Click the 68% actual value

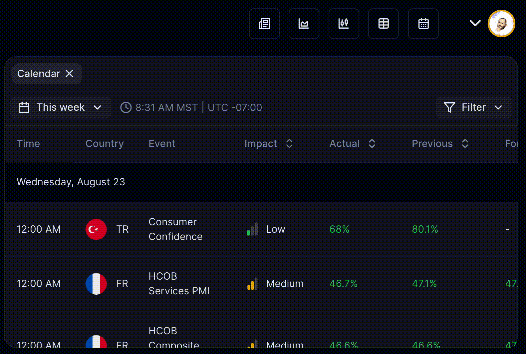[x=339, y=229]
